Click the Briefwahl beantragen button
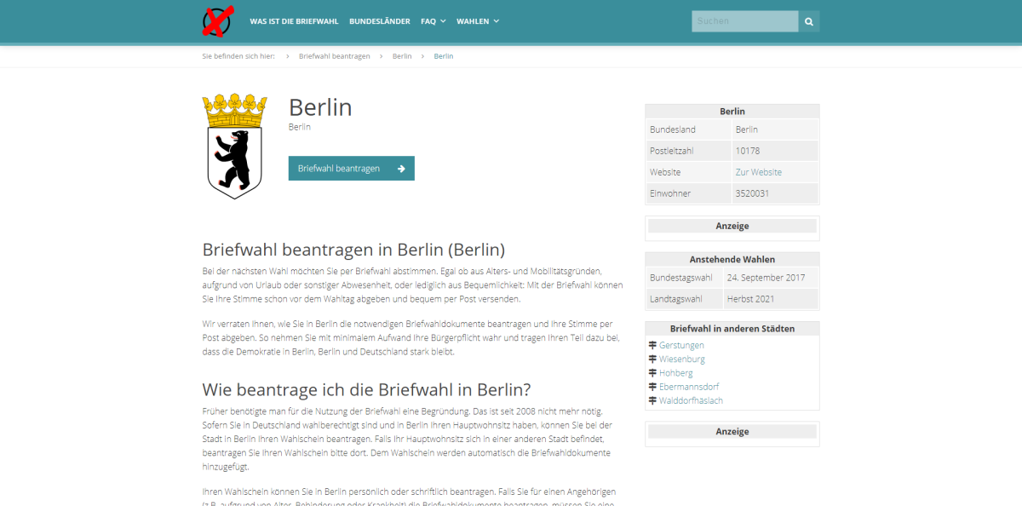The height and width of the screenshot is (506, 1022). [352, 168]
